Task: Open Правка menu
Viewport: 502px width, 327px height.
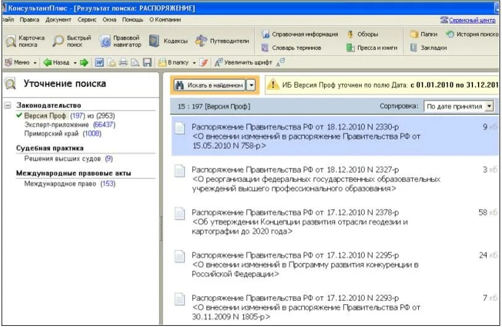Action: click(30, 20)
